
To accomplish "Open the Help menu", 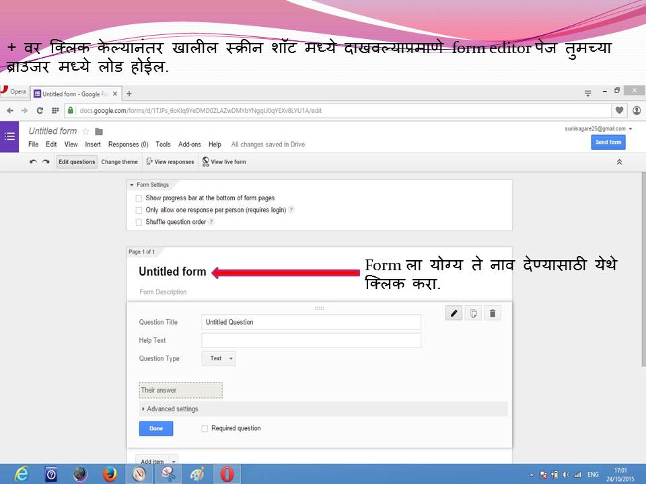I will coord(215,145).
